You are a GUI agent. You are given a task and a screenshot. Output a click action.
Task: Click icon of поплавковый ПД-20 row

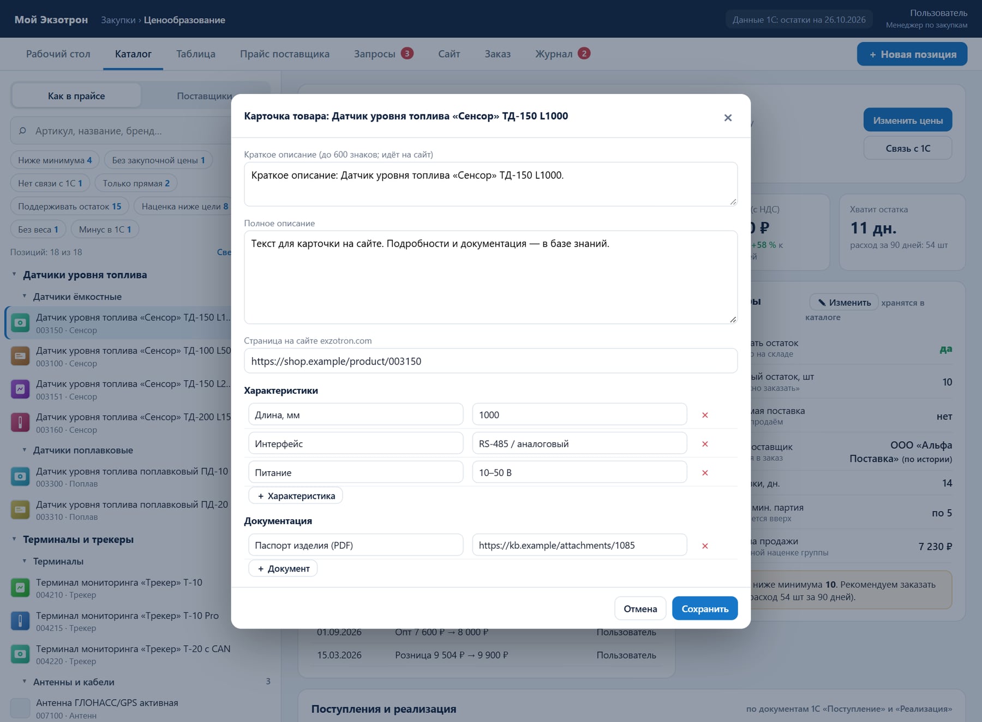20,510
